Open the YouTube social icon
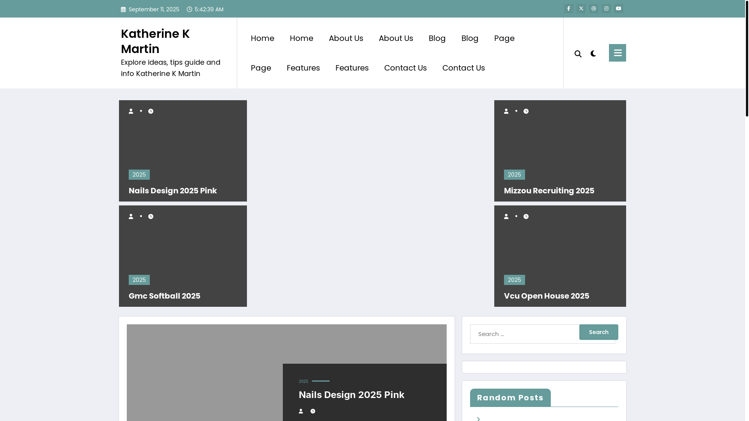Viewport: 749px width, 421px height. [x=619, y=9]
